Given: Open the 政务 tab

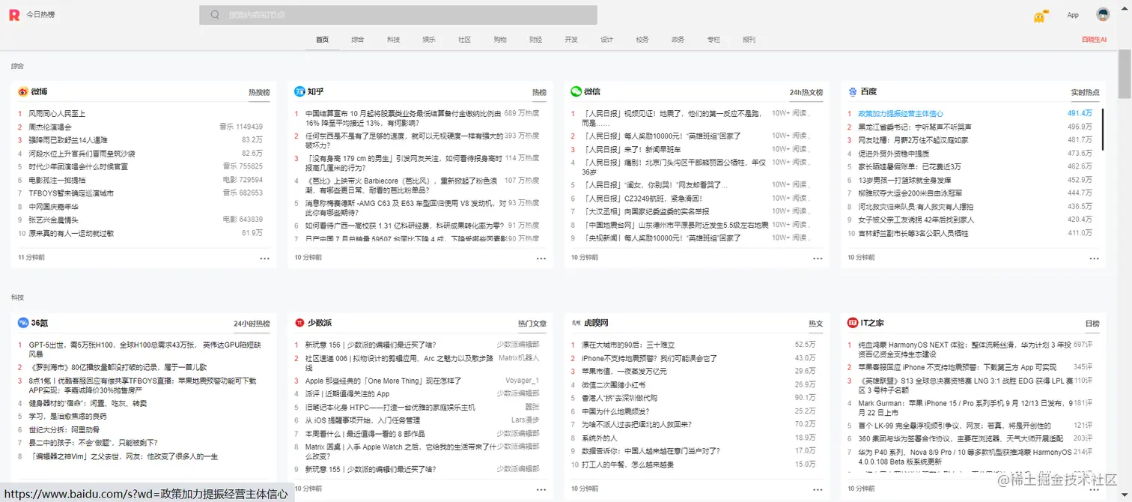Looking at the screenshot, I should 678,40.
